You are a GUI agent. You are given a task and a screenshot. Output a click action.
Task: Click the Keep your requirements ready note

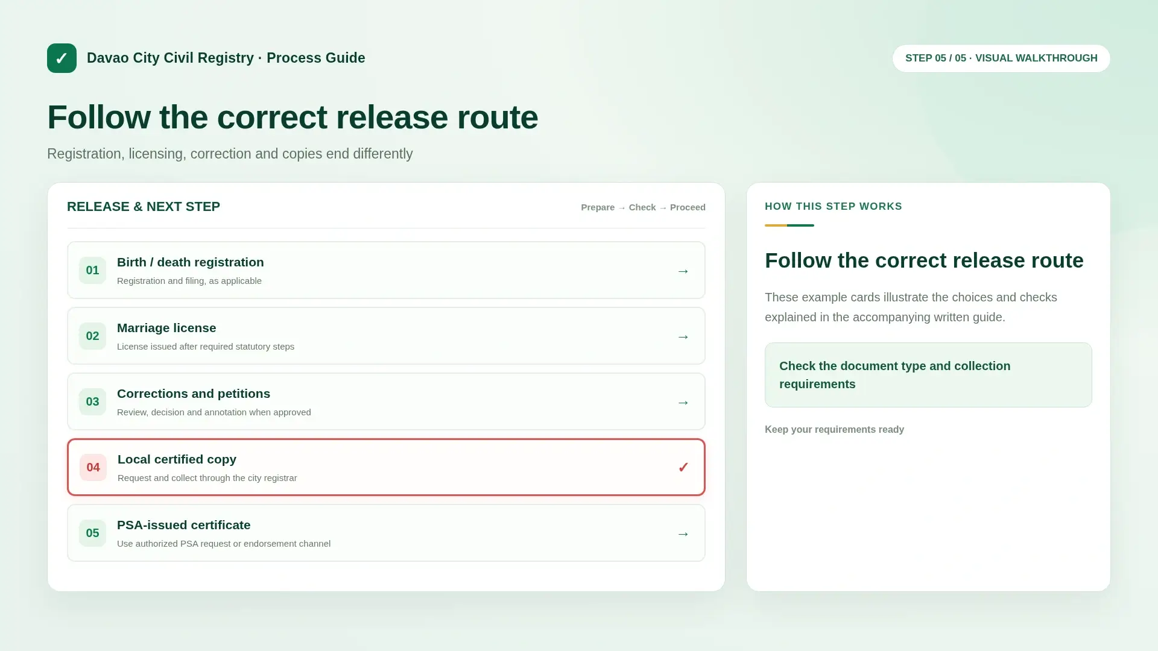pyautogui.click(x=834, y=430)
